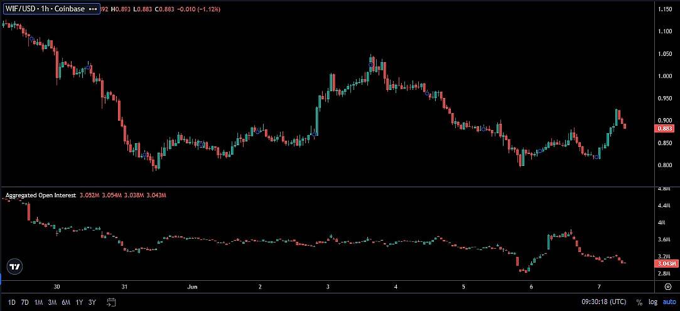Click the 30 date label on time axis
Viewport: 680px width, 311px height.
point(57,286)
